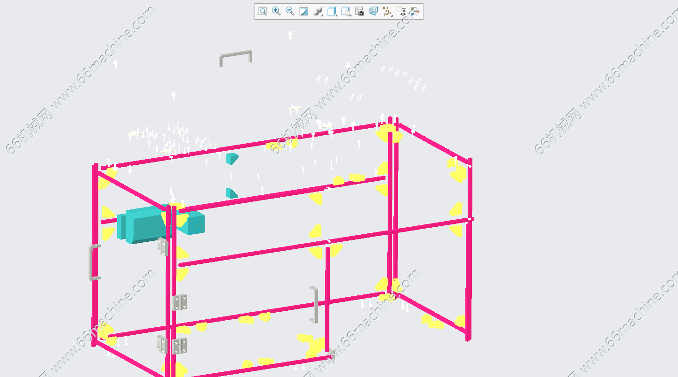Select the topmost gray hinge on the post
678x377 pixels.
pos(163,246)
